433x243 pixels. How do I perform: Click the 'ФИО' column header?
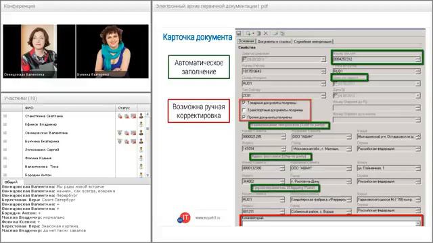[x=69, y=108]
